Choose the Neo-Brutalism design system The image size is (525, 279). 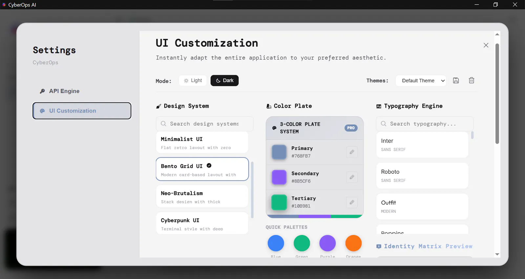click(x=202, y=196)
